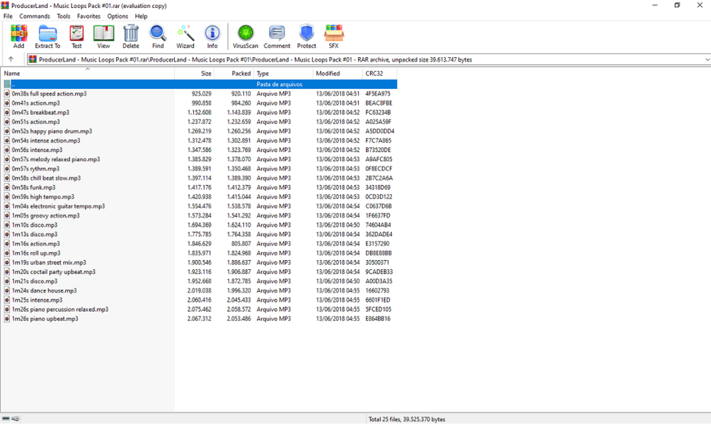
Task: Select file 0m58s chill beat slow.mp3
Action: tap(199, 178)
